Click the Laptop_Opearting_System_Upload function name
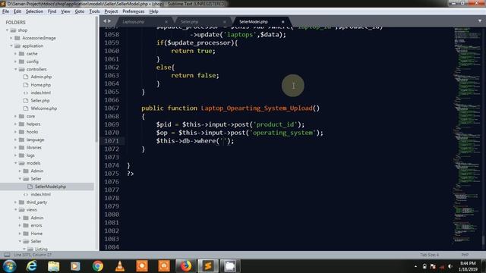486x273 pixels. tap(257, 108)
